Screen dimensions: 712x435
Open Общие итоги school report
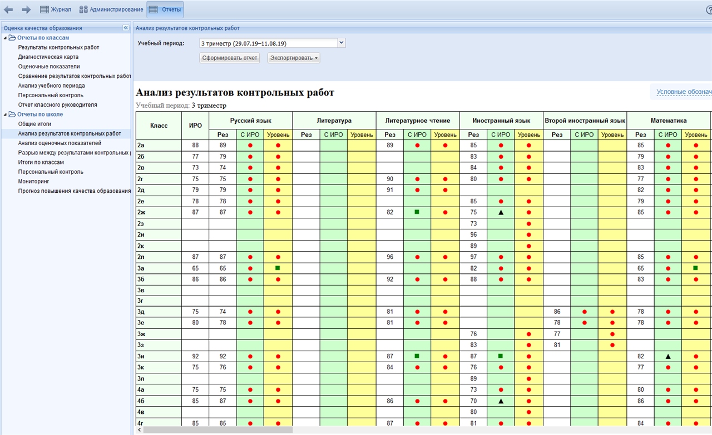click(34, 124)
